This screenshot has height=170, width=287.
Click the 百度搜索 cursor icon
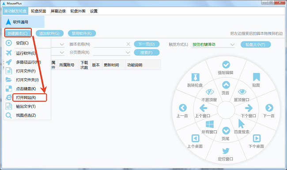[242, 124]
